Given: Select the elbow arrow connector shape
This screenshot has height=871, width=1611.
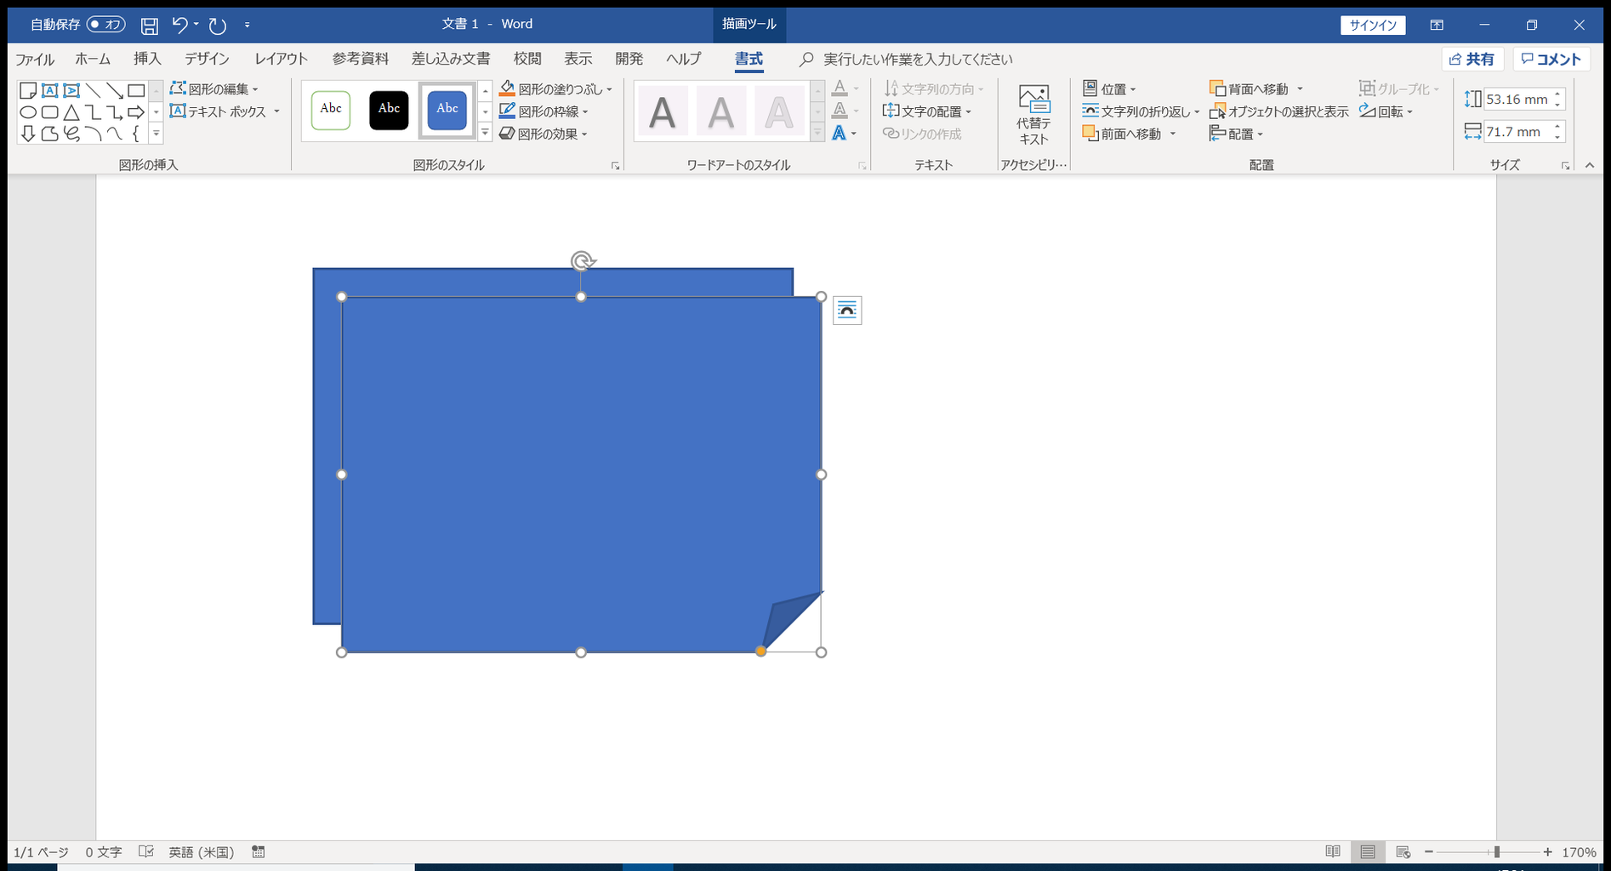Looking at the screenshot, I should point(115,112).
